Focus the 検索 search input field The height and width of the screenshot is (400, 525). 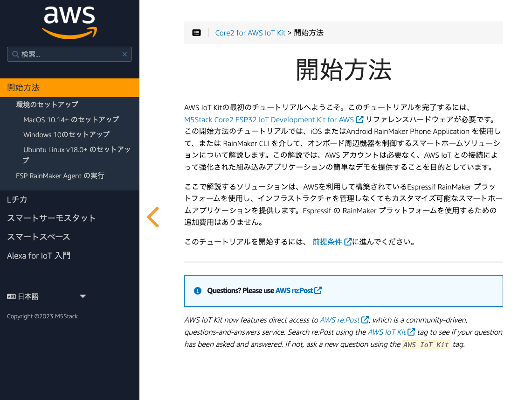tap(70, 55)
